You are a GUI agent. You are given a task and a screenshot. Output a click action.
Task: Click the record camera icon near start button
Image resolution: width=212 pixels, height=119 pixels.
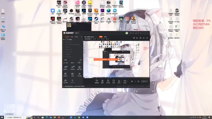[132, 81]
